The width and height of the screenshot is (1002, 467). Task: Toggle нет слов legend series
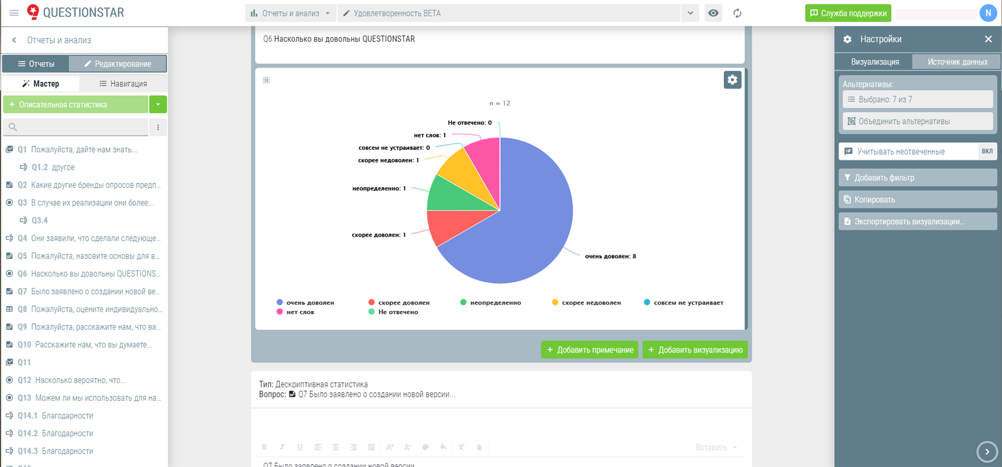[x=296, y=312]
